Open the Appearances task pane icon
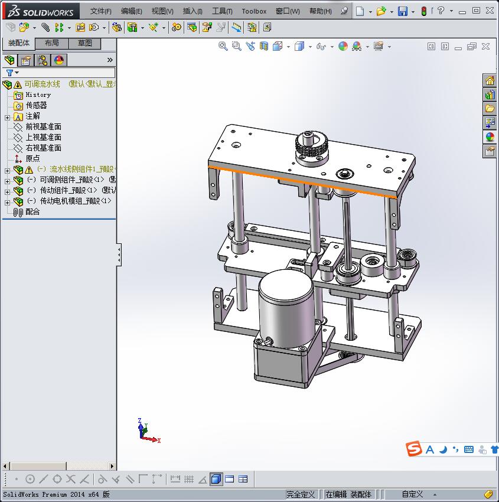This screenshot has width=499, height=502. point(490,136)
